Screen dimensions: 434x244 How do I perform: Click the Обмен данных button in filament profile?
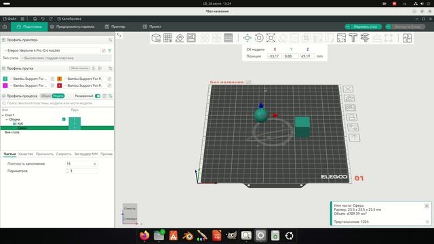79,68
